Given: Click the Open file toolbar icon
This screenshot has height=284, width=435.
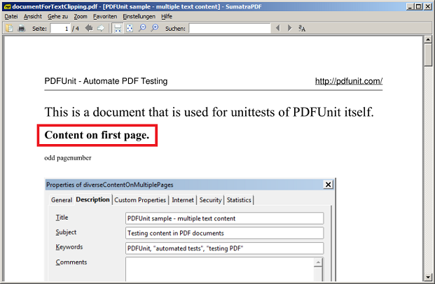Looking at the screenshot, I should tap(9, 28).
